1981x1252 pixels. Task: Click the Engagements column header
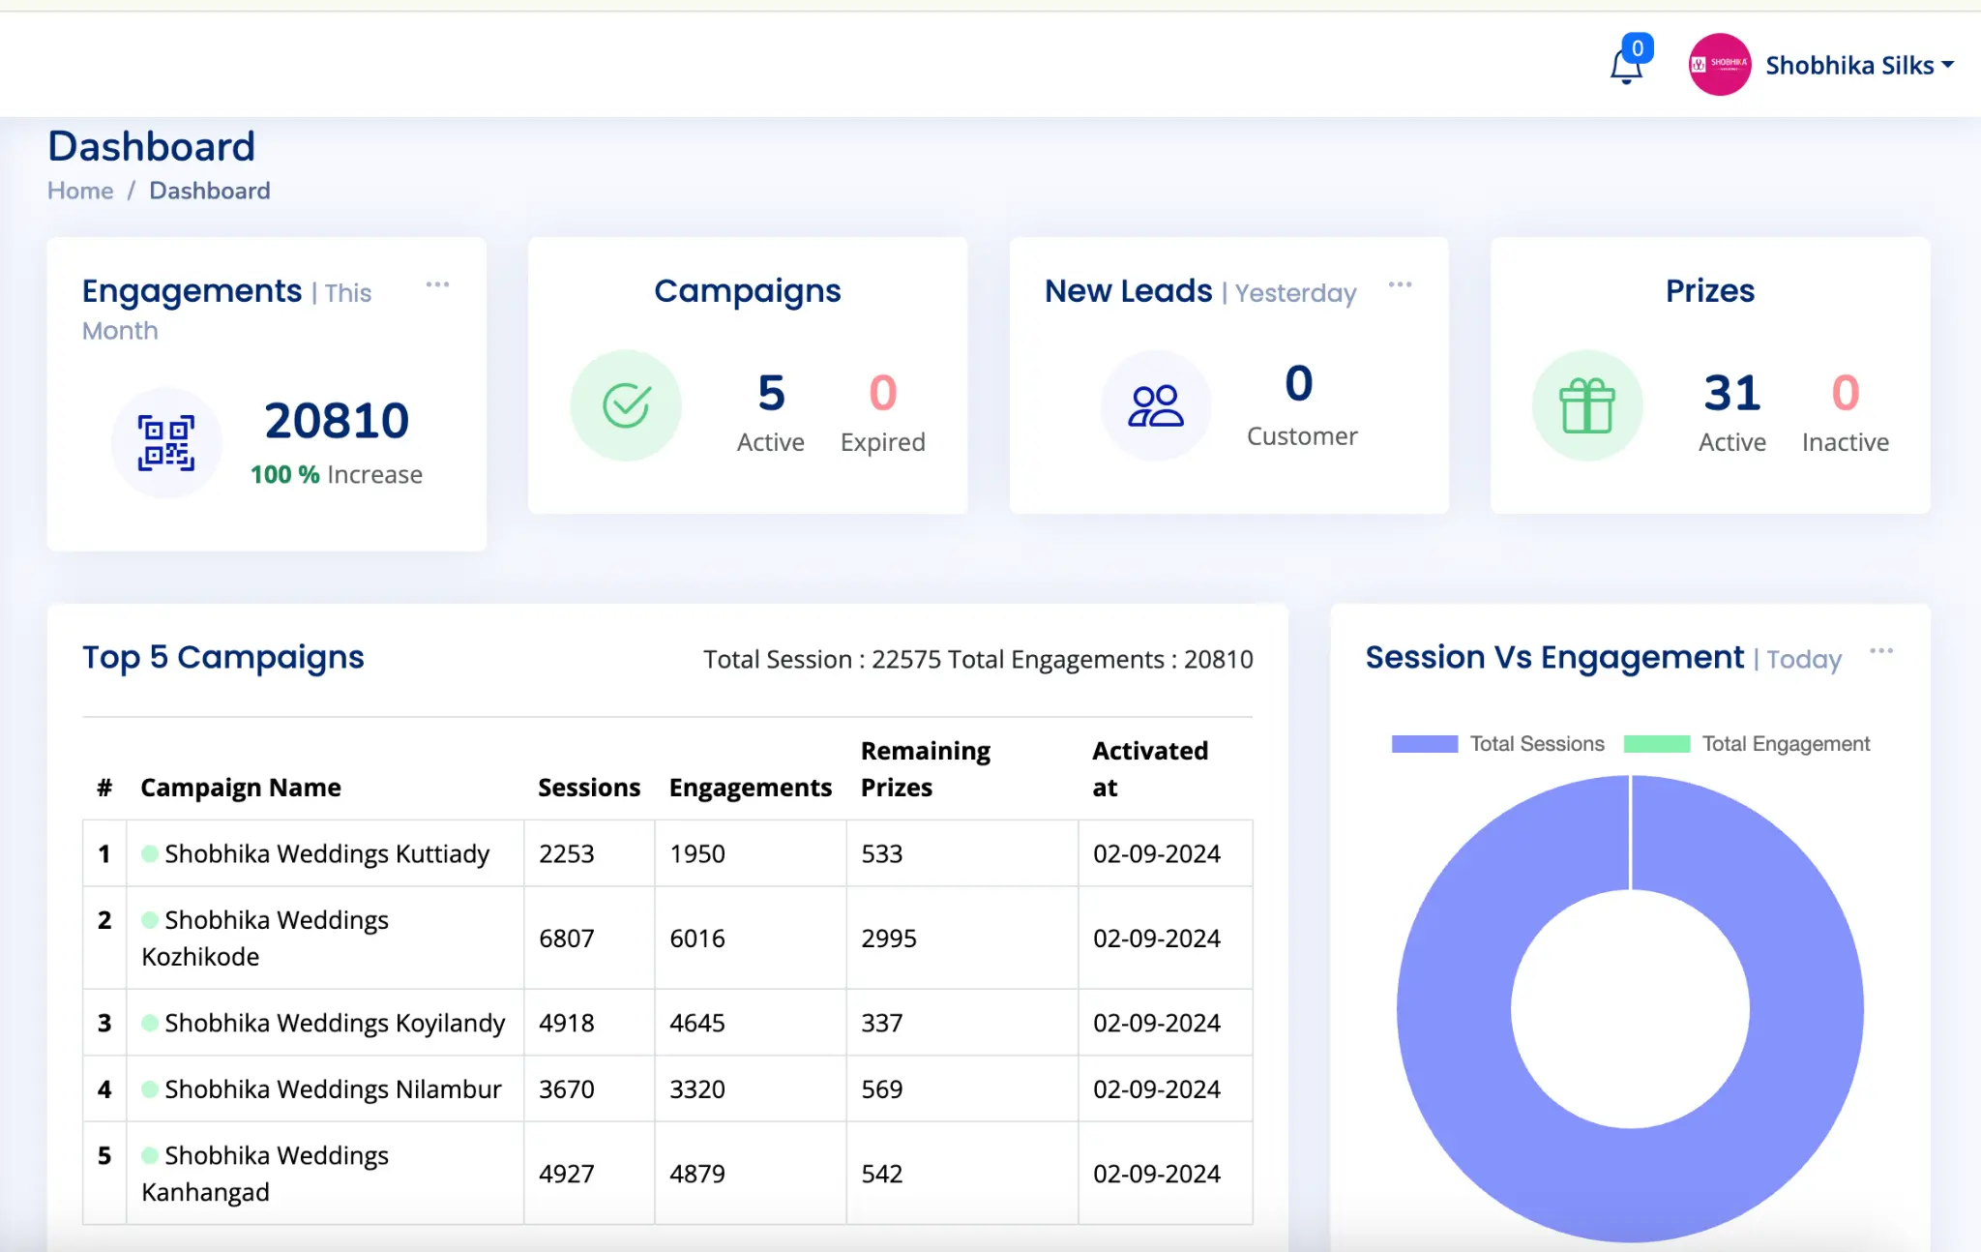click(x=750, y=788)
